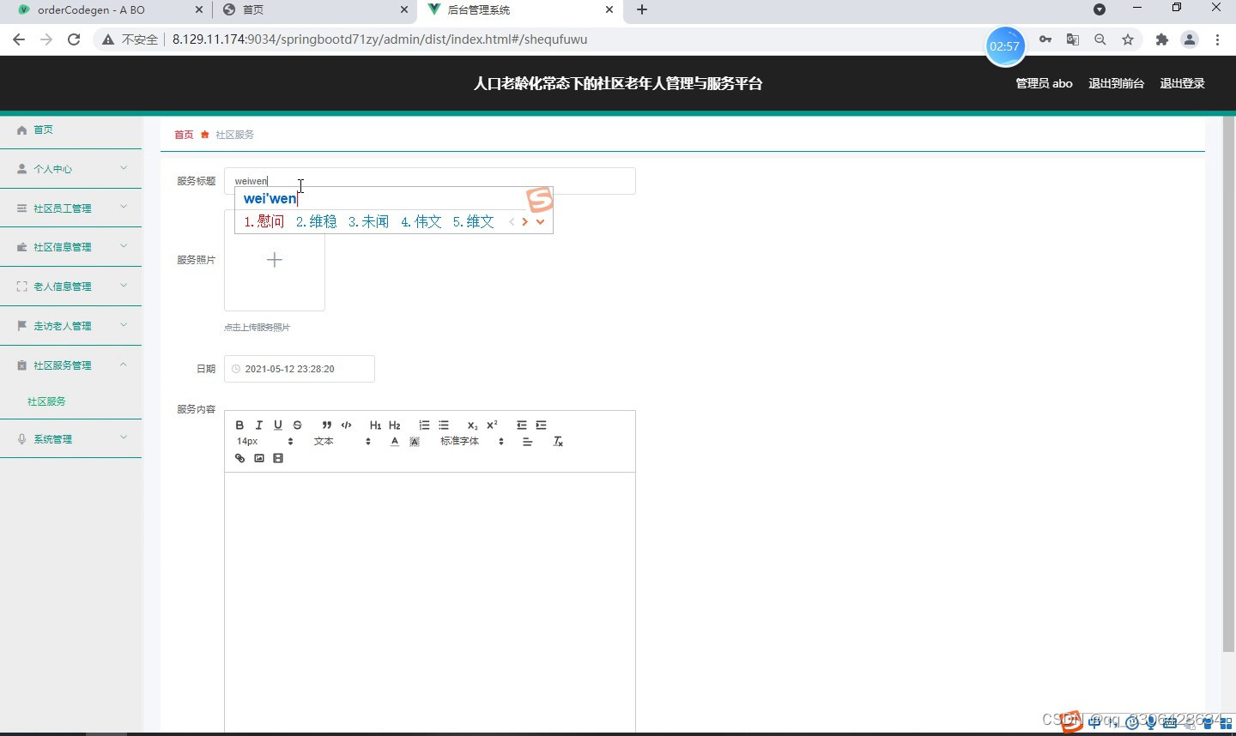1236x736 pixels.
Task: Open a new browser tab
Action: click(x=642, y=10)
